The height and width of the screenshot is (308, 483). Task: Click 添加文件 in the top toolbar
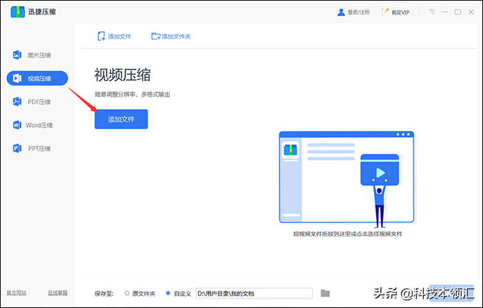tap(115, 37)
